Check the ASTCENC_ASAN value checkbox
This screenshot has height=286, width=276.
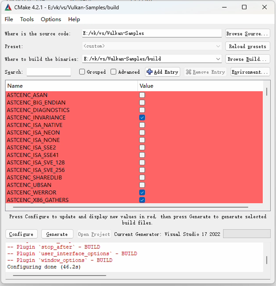tap(142, 95)
